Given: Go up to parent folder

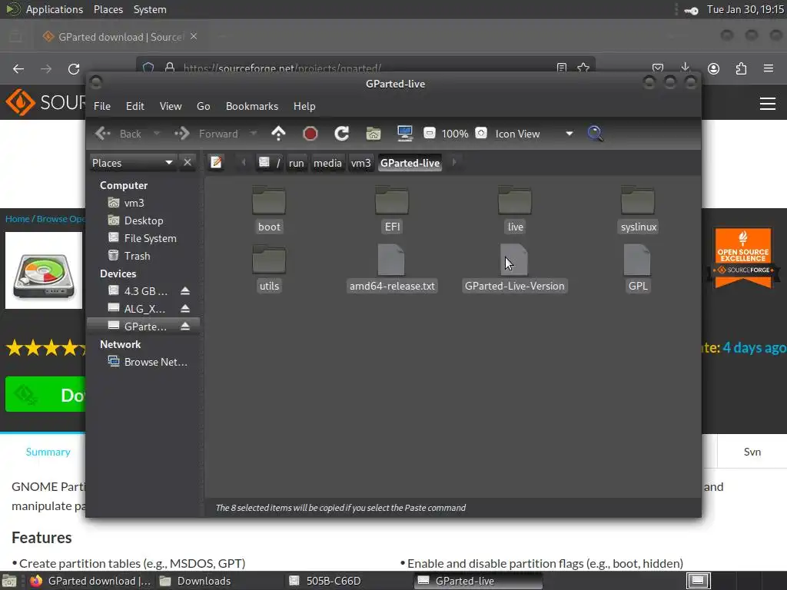Looking at the screenshot, I should [x=278, y=134].
